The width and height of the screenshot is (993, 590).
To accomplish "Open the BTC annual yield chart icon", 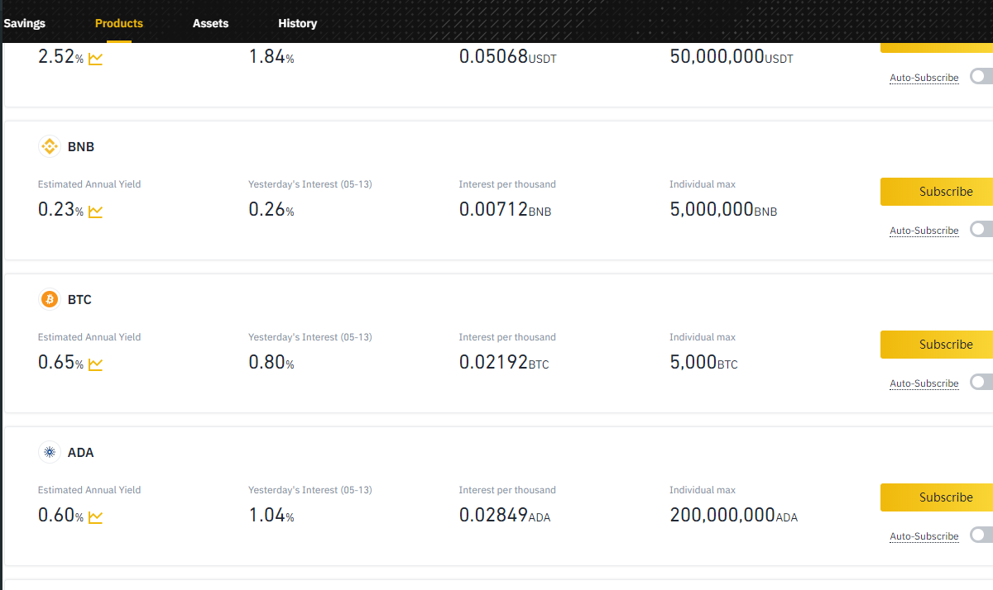I will point(95,364).
